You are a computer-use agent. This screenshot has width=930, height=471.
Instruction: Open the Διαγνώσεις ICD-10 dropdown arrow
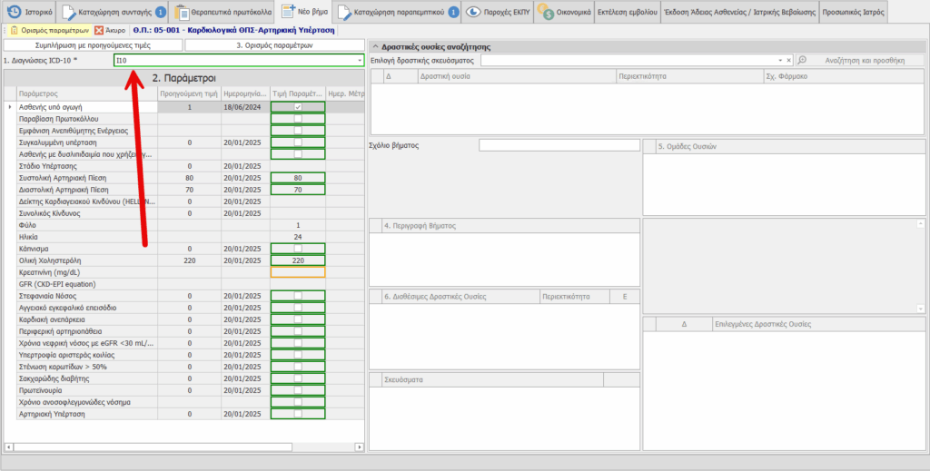[360, 61]
